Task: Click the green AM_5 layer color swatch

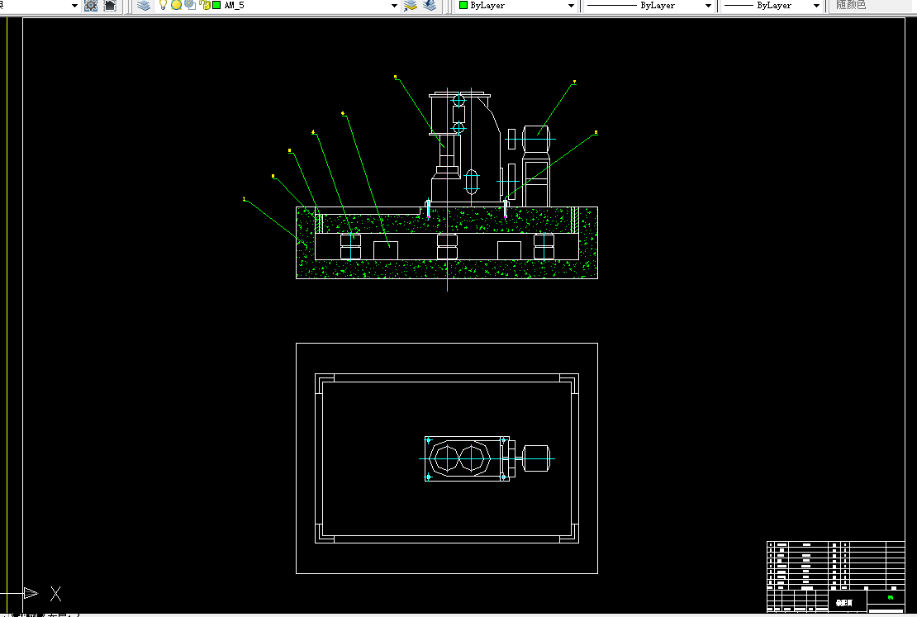Action: (217, 5)
